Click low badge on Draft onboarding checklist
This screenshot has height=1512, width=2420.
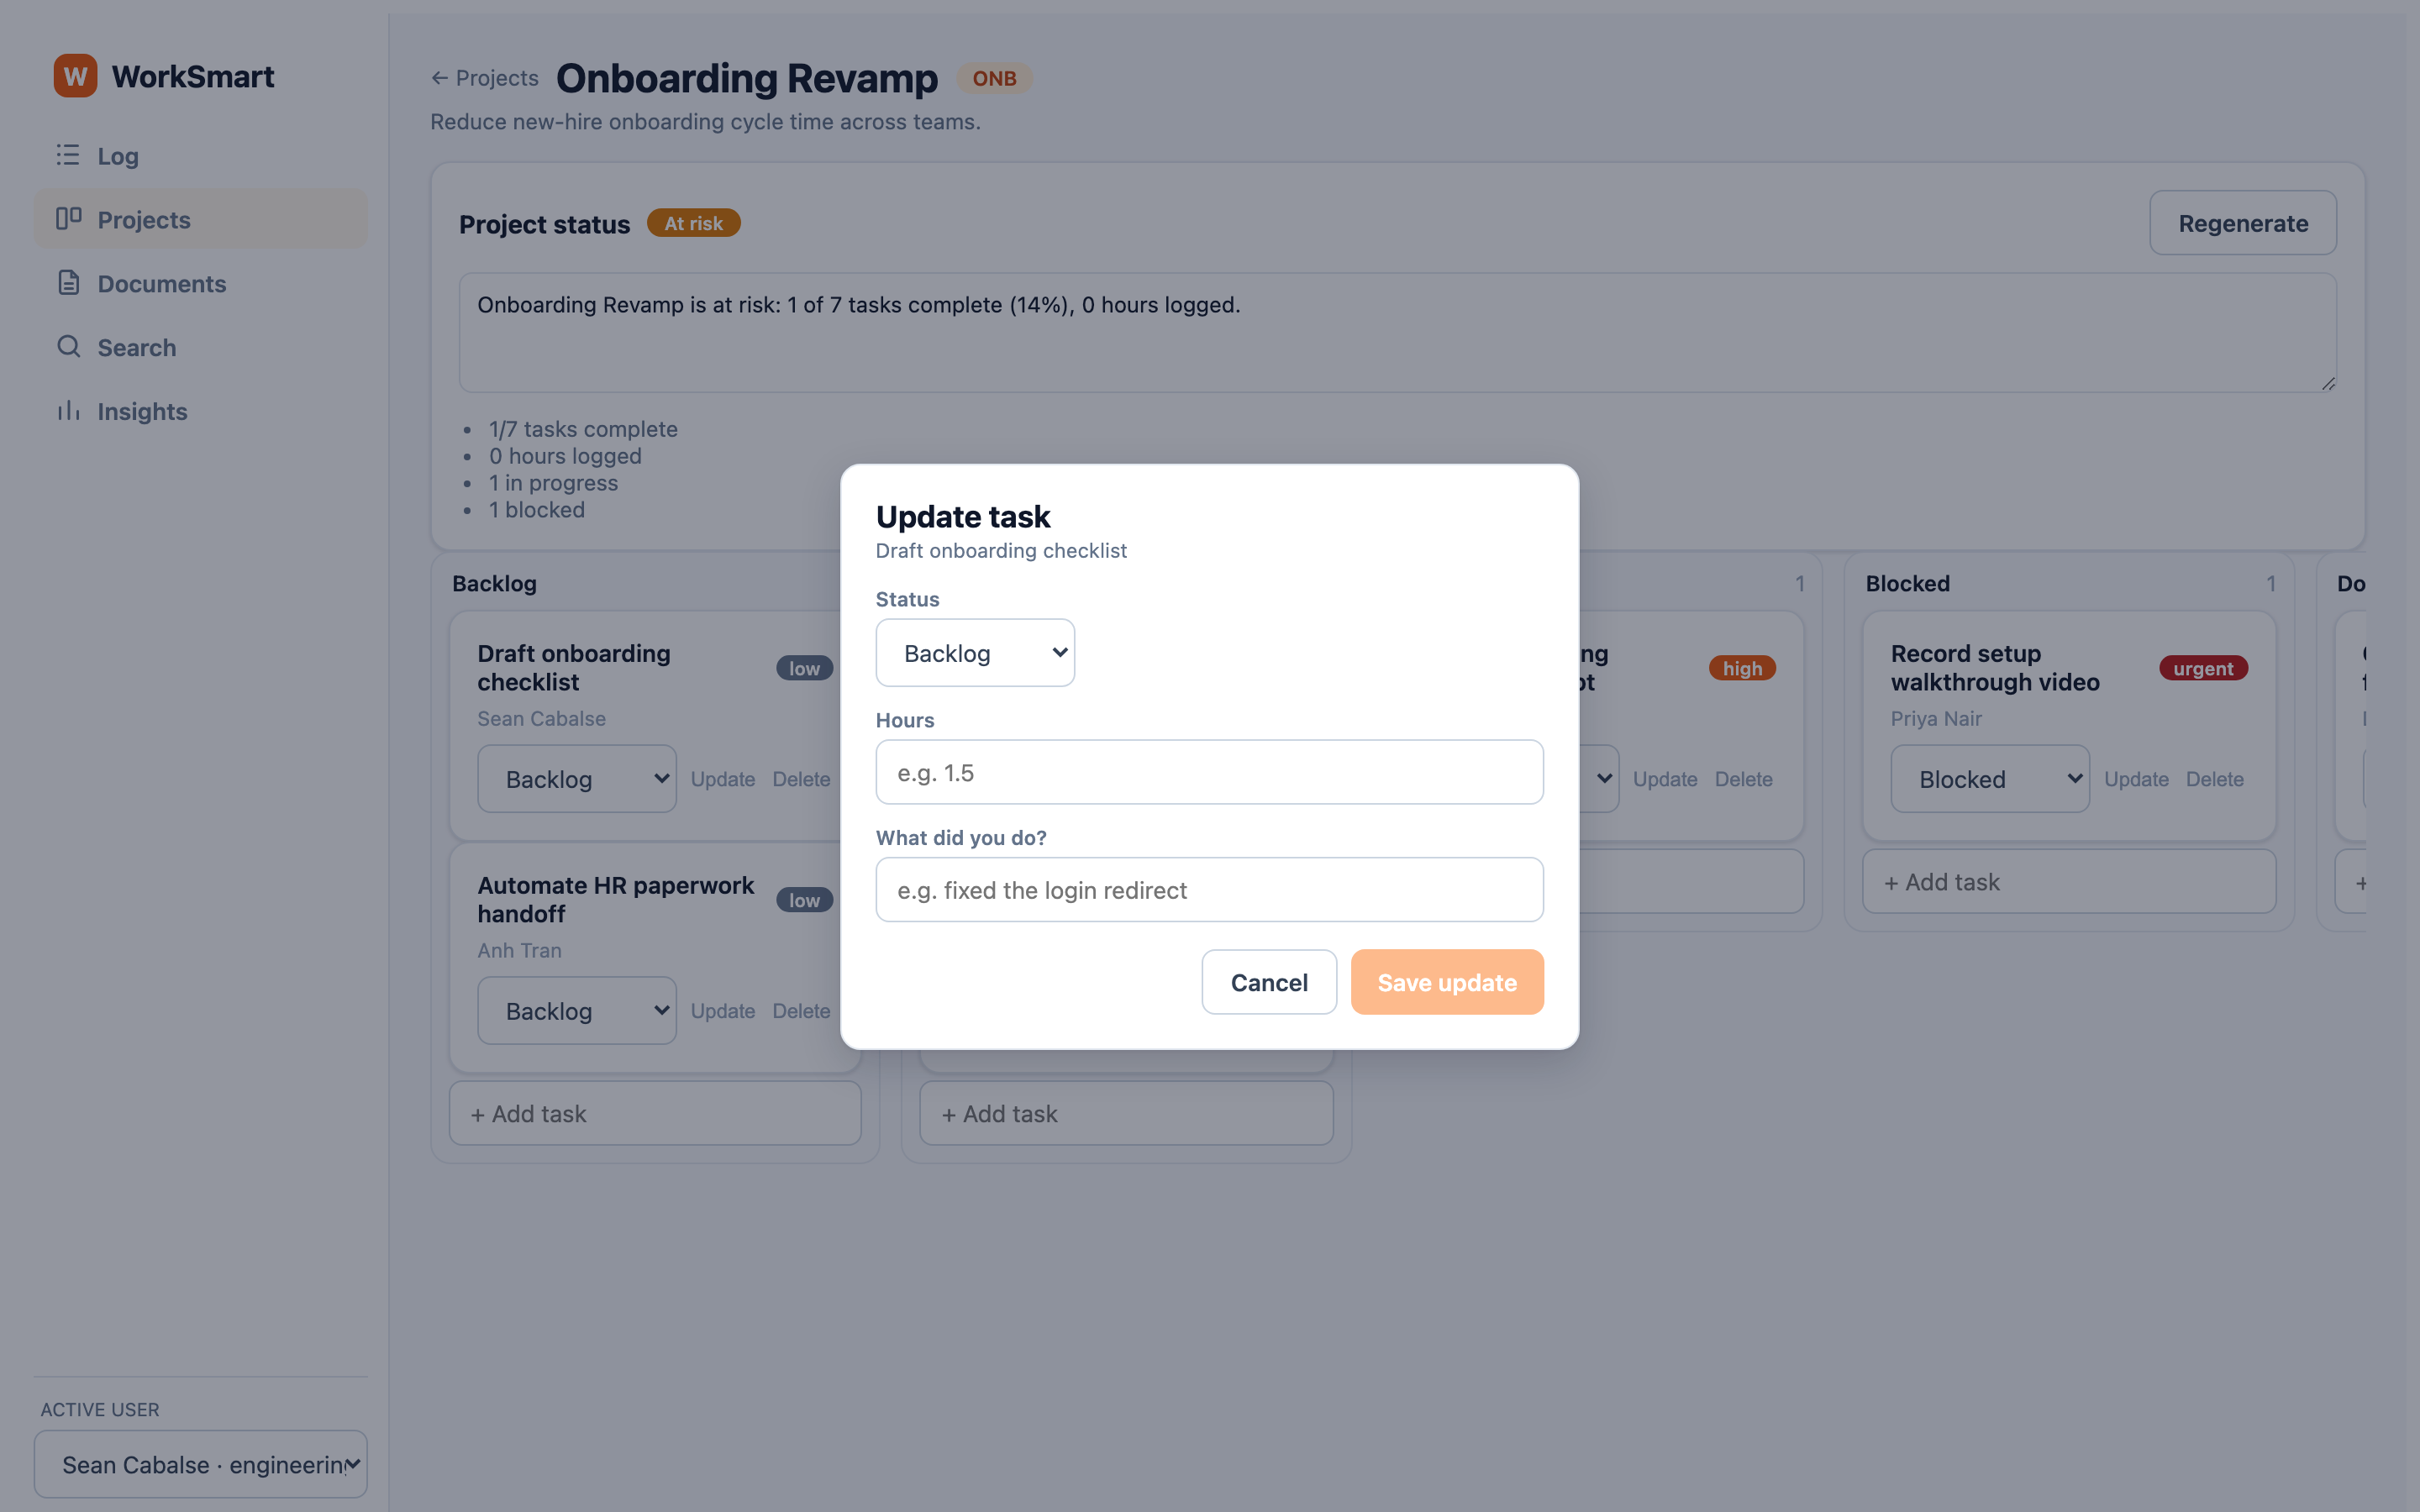click(804, 668)
